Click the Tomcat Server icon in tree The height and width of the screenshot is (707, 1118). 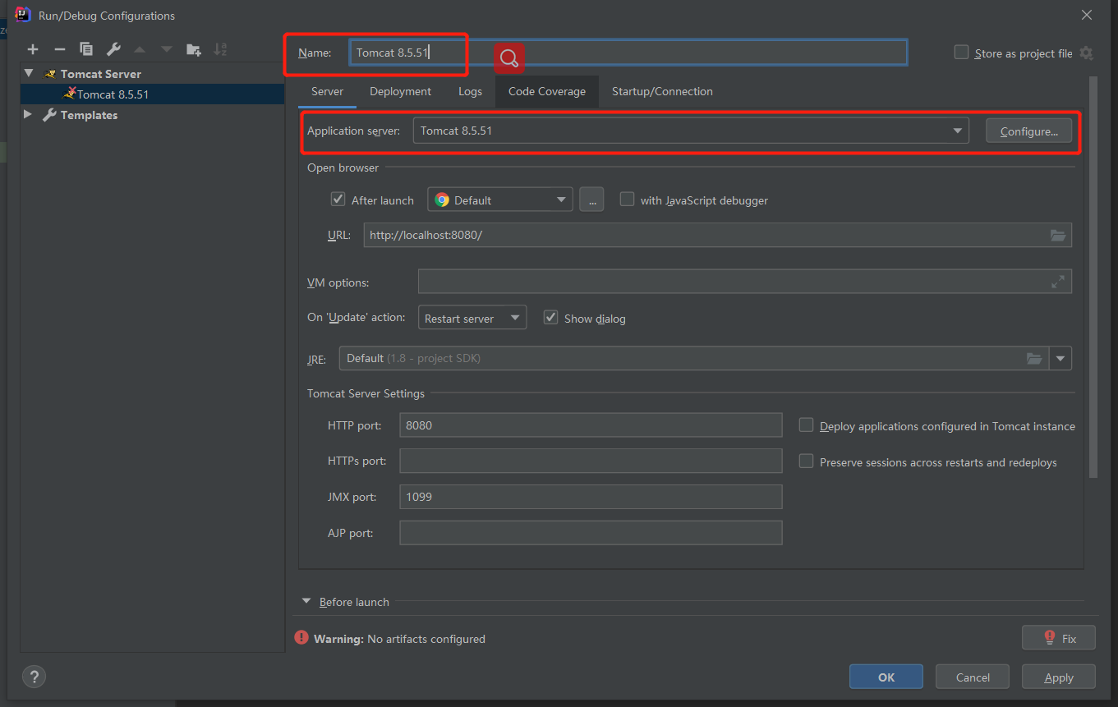(x=51, y=74)
